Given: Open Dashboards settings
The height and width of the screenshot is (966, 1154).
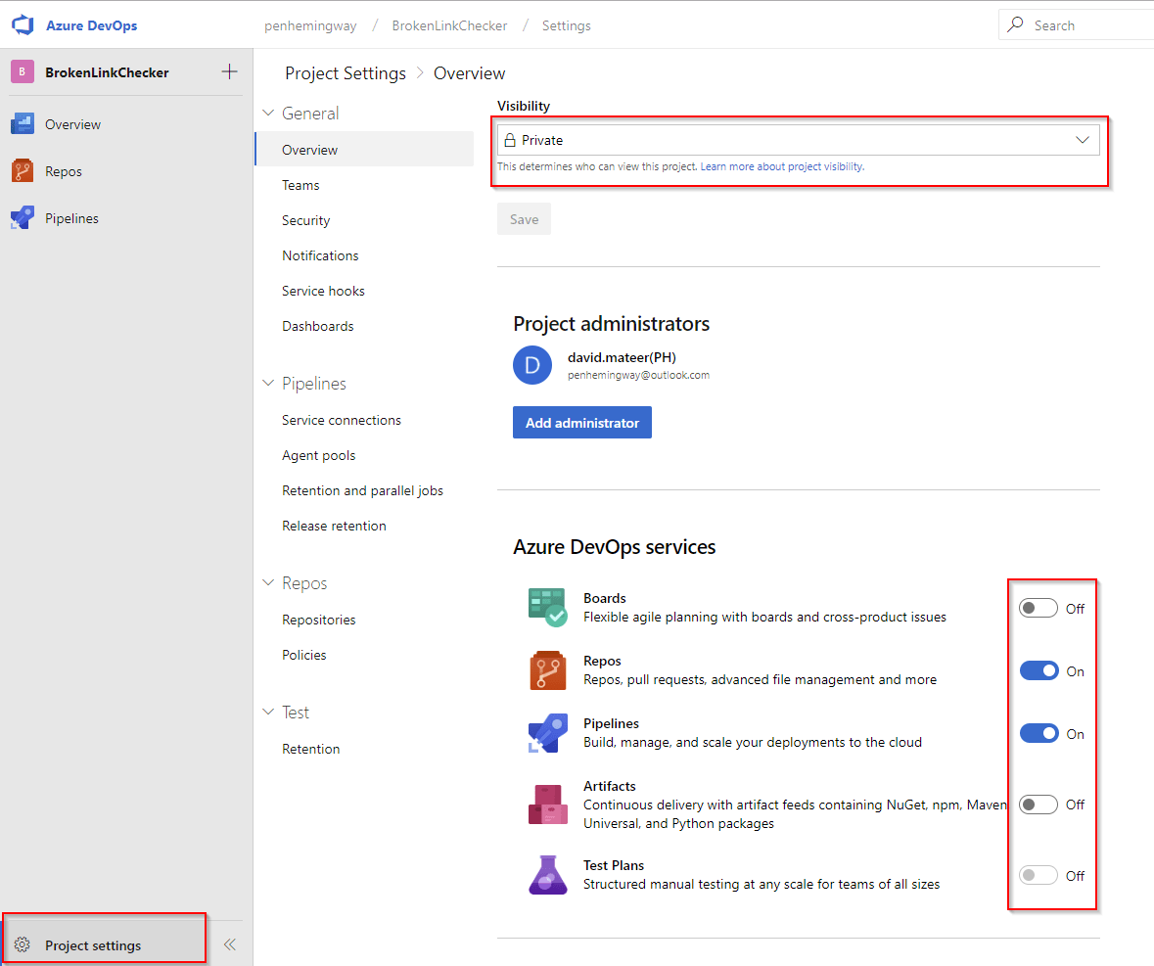Looking at the screenshot, I should point(317,326).
